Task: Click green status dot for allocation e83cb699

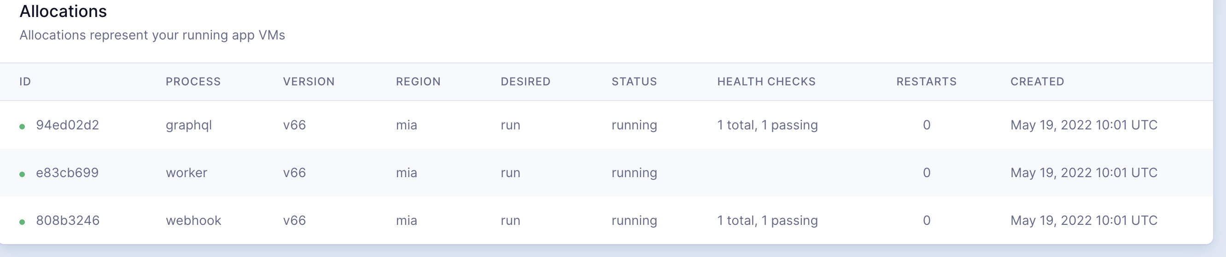Action: click(22, 174)
